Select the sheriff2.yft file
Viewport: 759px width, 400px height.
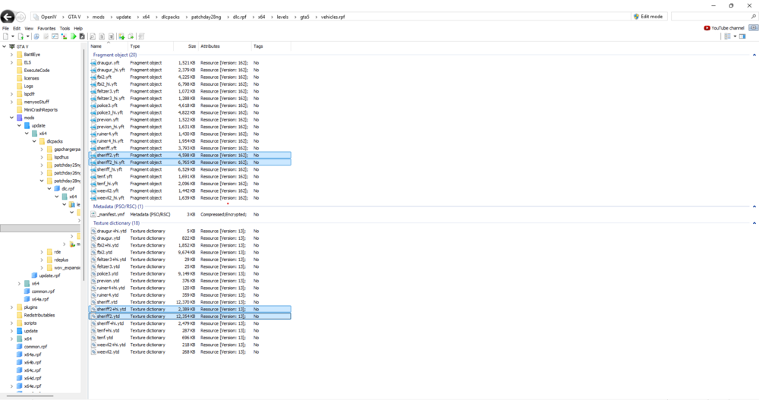[x=190, y=156]
